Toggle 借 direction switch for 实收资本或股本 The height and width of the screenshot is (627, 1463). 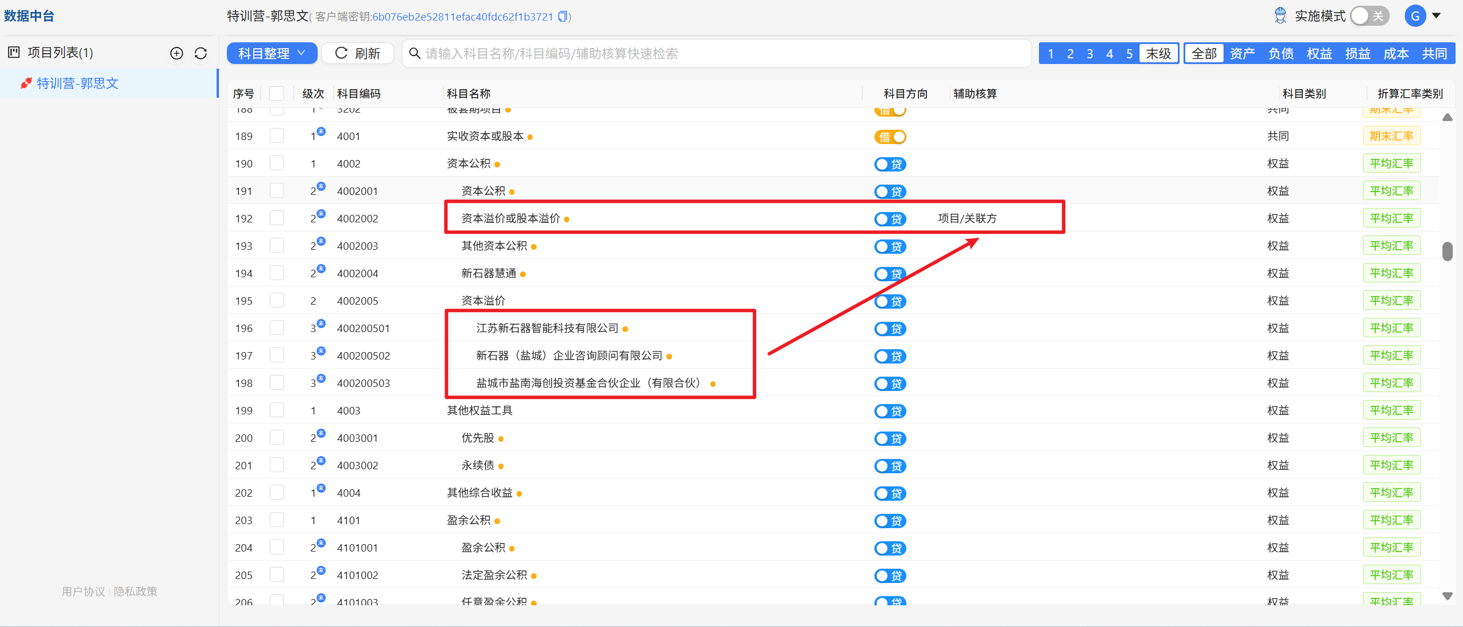click(890, 137)
